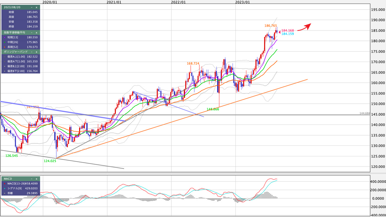Close the ボリンジャーバンド panel
The width and height of the screenshot is (386, 217).
coord(36,52)
